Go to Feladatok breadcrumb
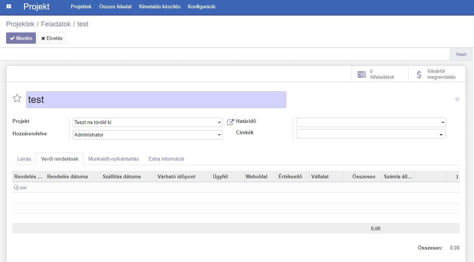Image resolution: width=474 pixels, height=262 pixels. pyautogui.click(x=56, y=24)
